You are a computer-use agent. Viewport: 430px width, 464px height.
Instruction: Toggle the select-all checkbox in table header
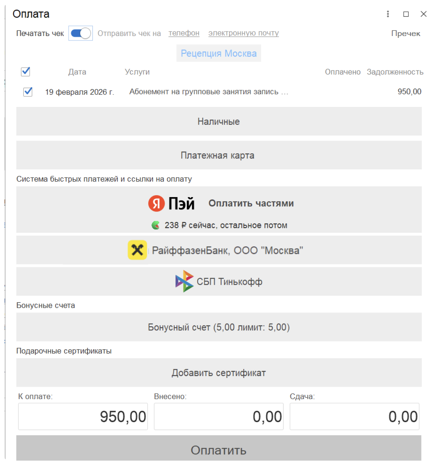pos(26,72)
